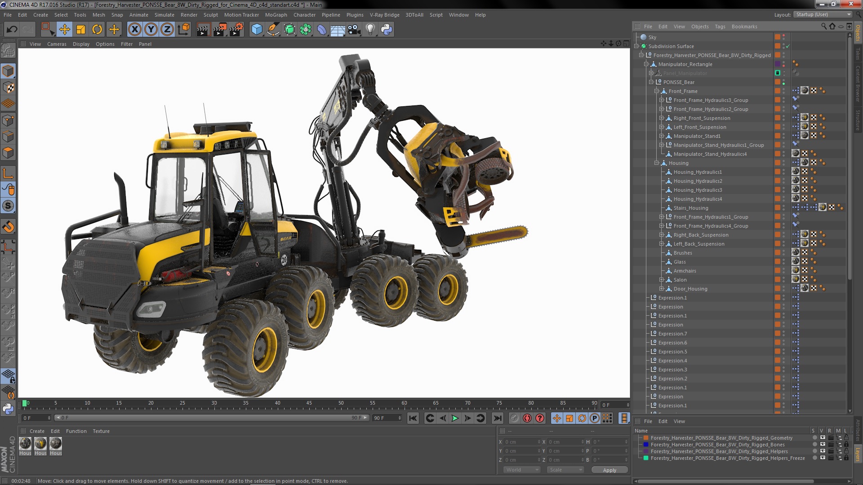Enable the Snap S icon in sidebar
The image size is (863, 485).
click(x=8, y=206)
